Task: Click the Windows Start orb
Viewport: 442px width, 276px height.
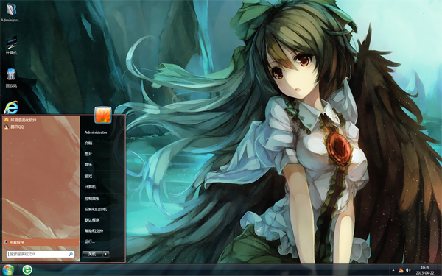Action: [x=7, y=270]
